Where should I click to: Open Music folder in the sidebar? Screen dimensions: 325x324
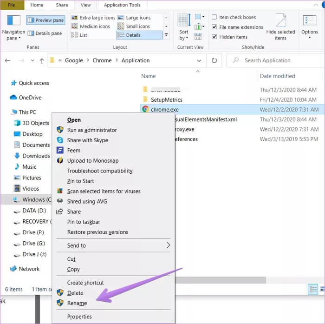pos(25,167)
